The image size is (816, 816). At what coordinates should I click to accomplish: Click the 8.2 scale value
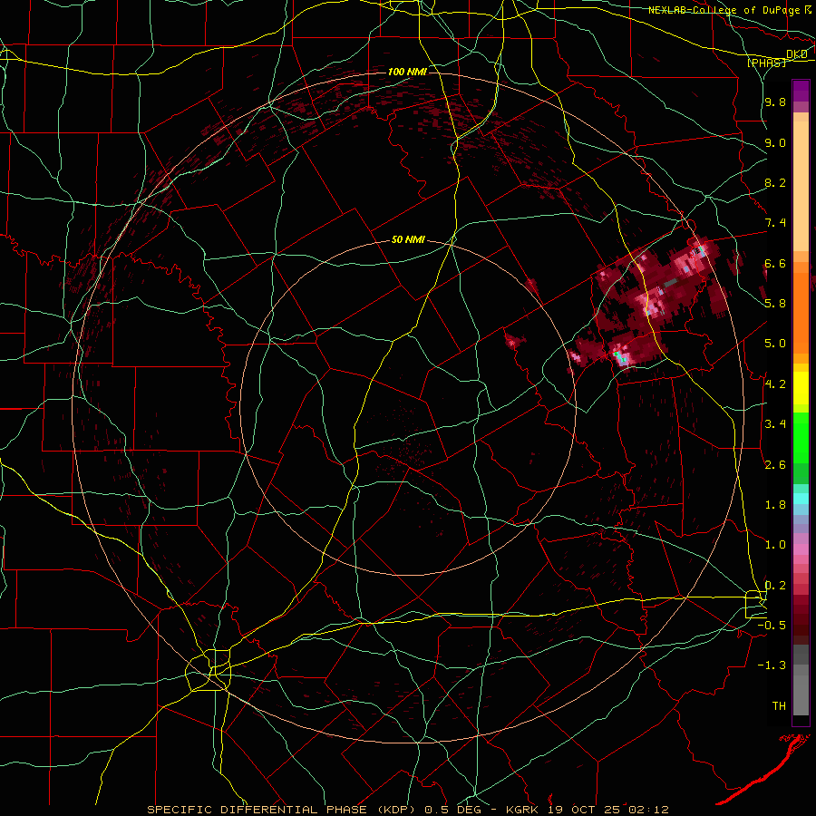point(775,182)
